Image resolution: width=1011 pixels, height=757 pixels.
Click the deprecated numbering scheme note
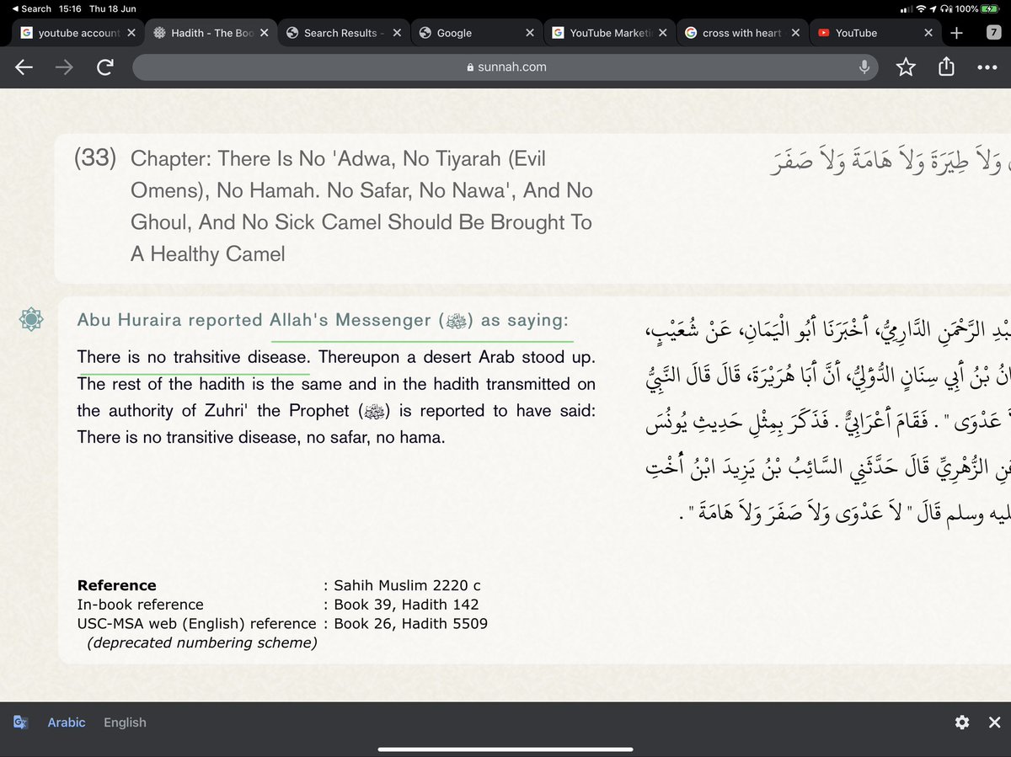click(202, 643)
